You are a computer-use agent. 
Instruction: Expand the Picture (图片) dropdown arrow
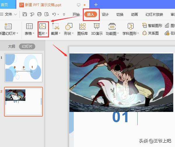click(x=47, y=34)
